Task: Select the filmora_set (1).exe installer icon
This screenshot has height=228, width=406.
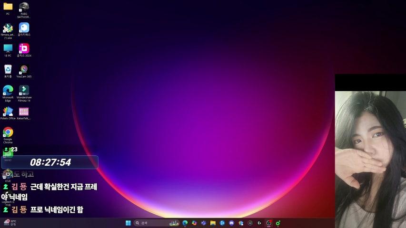Action: (x=8, y=31)
